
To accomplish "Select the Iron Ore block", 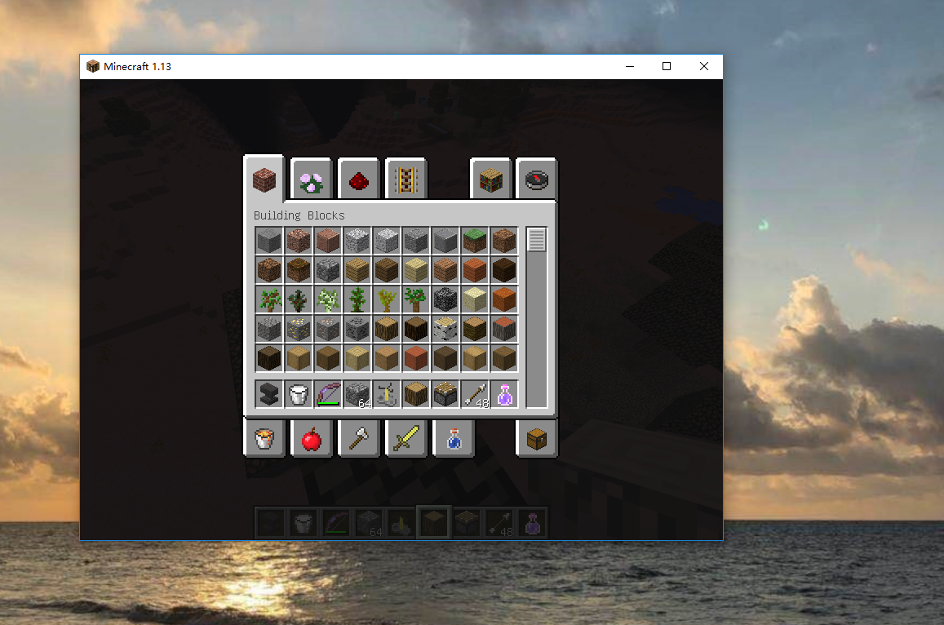I will [327, 330].
